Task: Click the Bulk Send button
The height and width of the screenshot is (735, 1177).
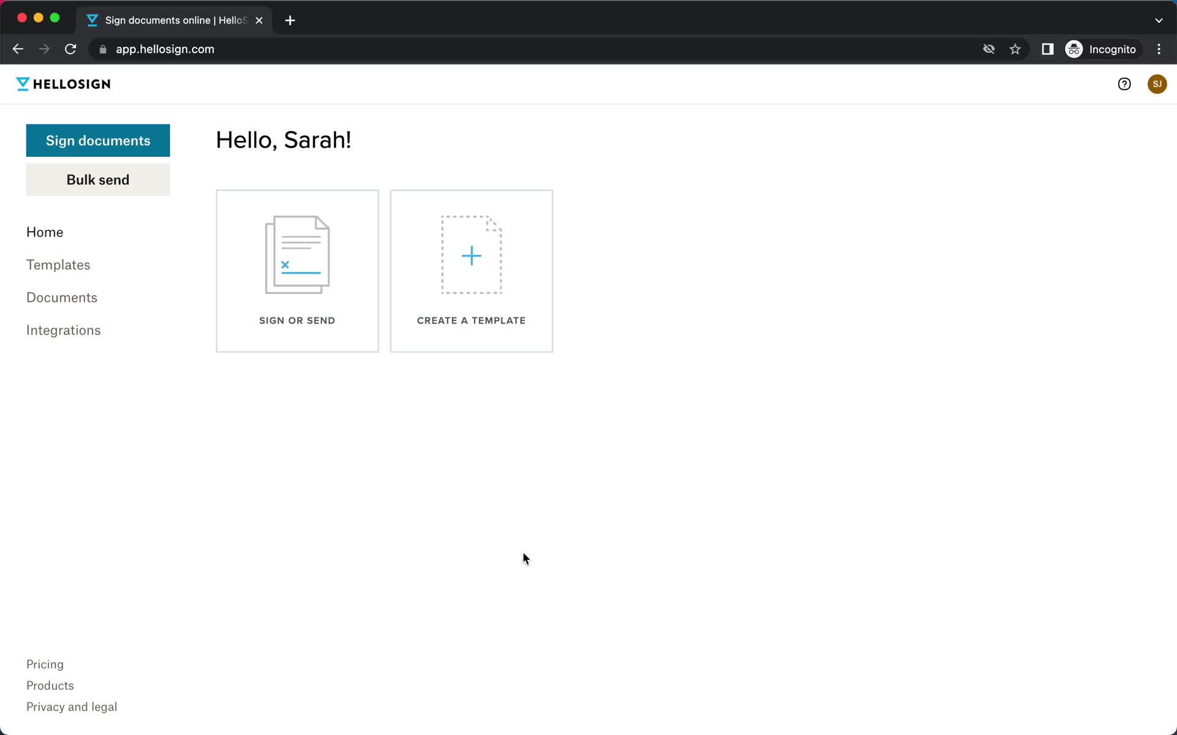Action: point(97,179)
